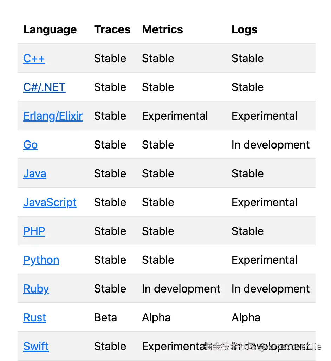Click the Rust language link
Image resolution: width=331 pixels, height=361 pixels.
point(35,317)
